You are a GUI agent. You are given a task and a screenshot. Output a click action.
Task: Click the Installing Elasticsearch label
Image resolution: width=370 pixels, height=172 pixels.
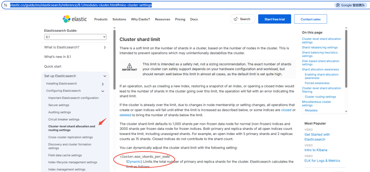coord(61,83)
